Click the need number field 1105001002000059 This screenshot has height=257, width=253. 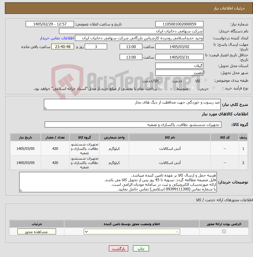[179, 24]
